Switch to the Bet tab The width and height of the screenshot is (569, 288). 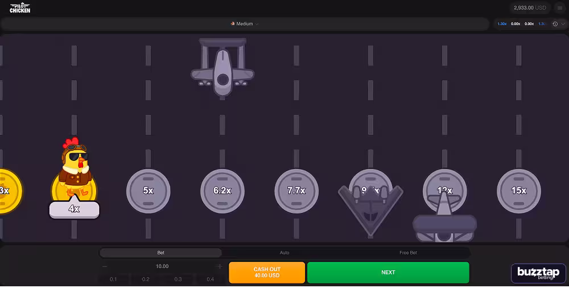[x=161, y=253]
